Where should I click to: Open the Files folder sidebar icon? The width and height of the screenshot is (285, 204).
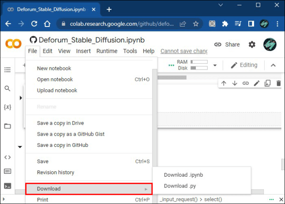pyautogui.click(x=7, y=126)
